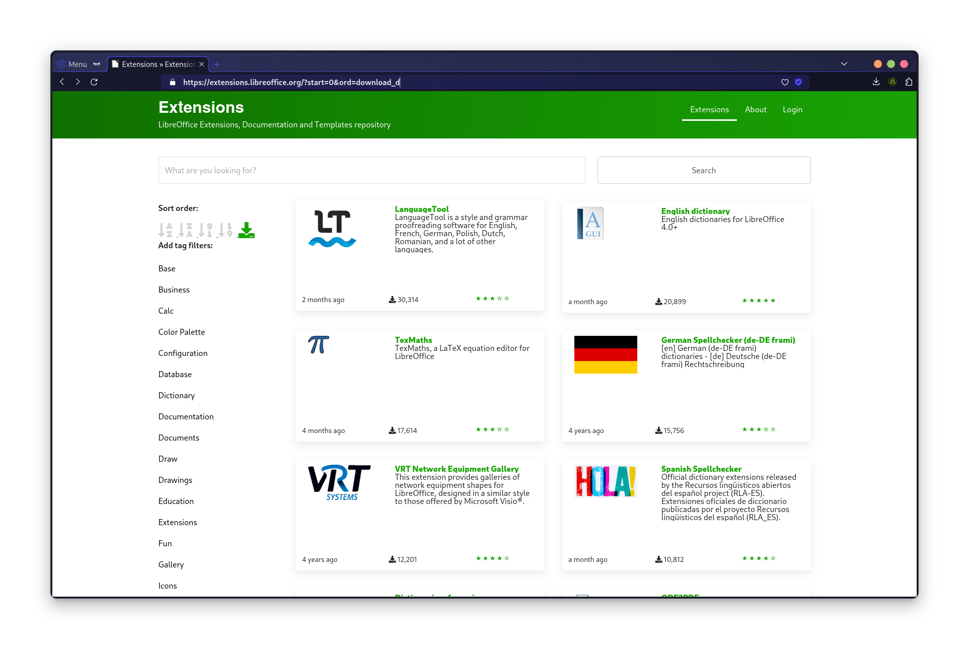Click the padlock icon in the address bar
Screen dimensions: 969x649
[x=172, y=82]
